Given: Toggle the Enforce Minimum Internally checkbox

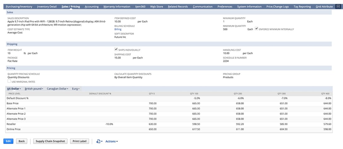Looking at the screenshot, I should [257, 29].
